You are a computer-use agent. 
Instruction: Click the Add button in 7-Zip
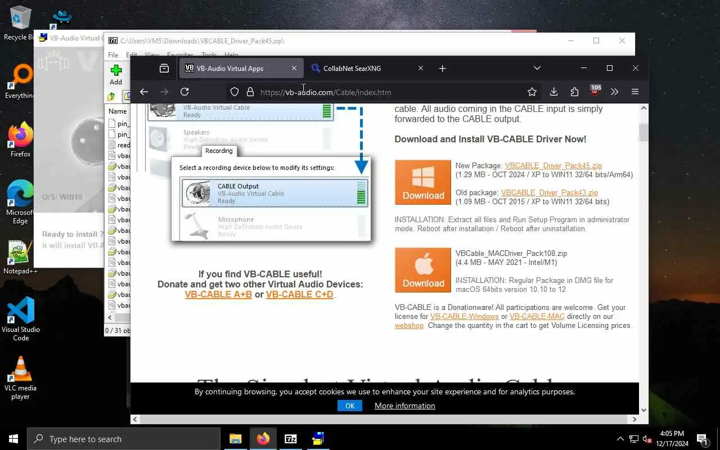pos(116,74)
